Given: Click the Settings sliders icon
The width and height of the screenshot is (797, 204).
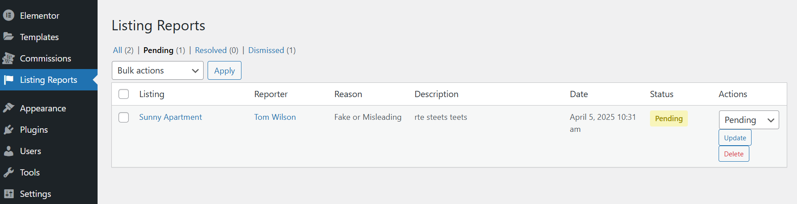Looking at the screenshot, I should [8, 194].
